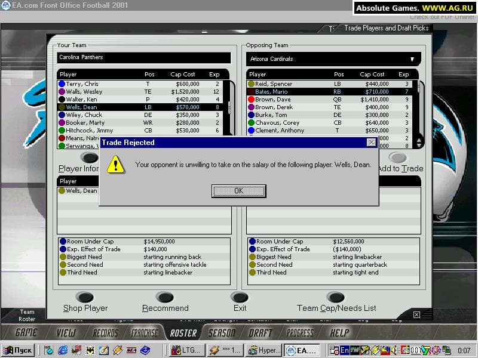This screenshot has height=358, width=478.
Task: Click the EA logo in title bar
Action: (x=6, y=5)
